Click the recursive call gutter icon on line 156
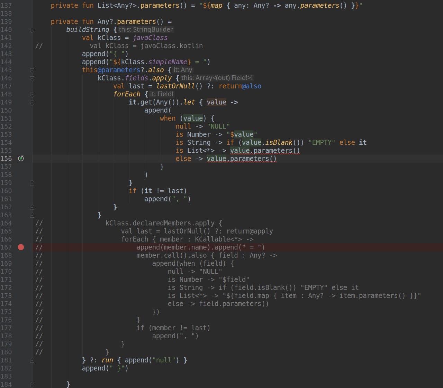The image size is (443, 388). 21,158
